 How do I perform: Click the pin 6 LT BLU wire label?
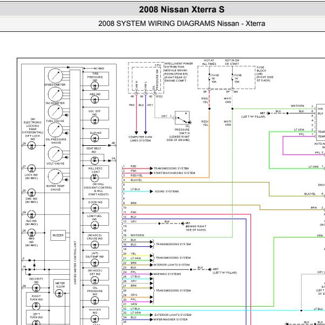click(136, 189)
